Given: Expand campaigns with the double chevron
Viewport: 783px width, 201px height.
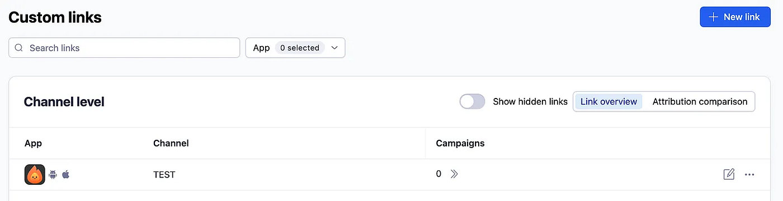Looking at the screenshot, I should tap(454, 174).
